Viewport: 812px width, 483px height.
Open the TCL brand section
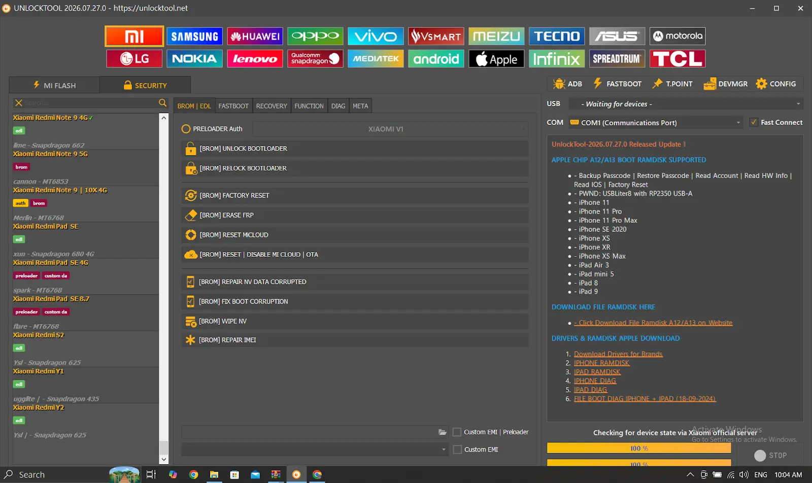pos(678,58)
